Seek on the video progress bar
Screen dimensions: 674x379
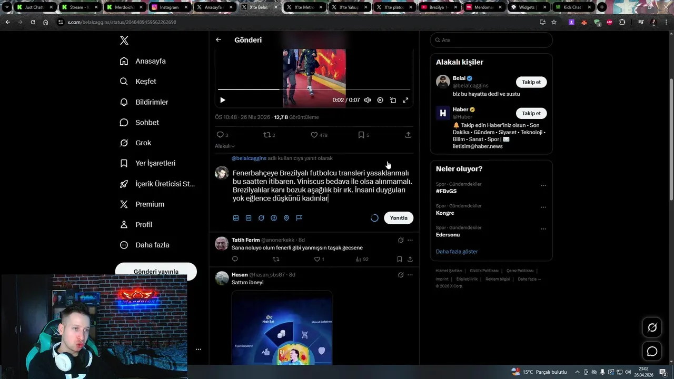(x=314, y=89)
